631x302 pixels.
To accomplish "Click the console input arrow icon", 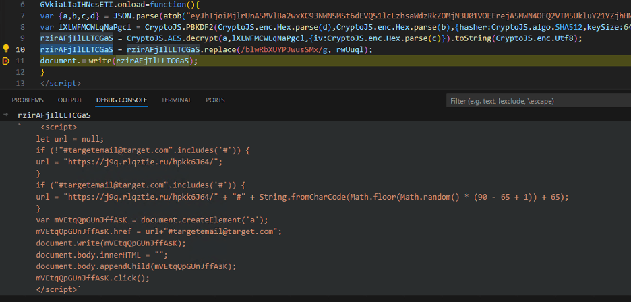I will point(5,115).
